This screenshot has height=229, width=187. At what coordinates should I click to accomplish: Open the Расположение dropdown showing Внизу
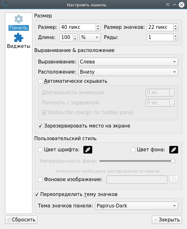(128, 72)
